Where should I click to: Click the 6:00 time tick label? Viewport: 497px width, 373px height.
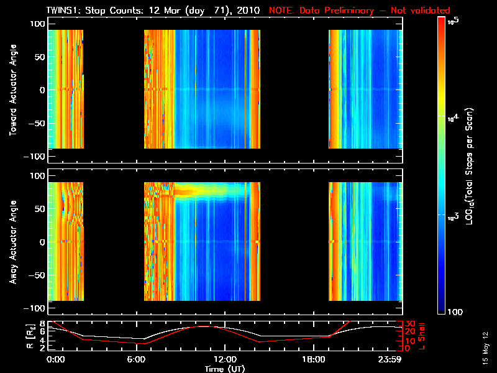pos(140,360)
